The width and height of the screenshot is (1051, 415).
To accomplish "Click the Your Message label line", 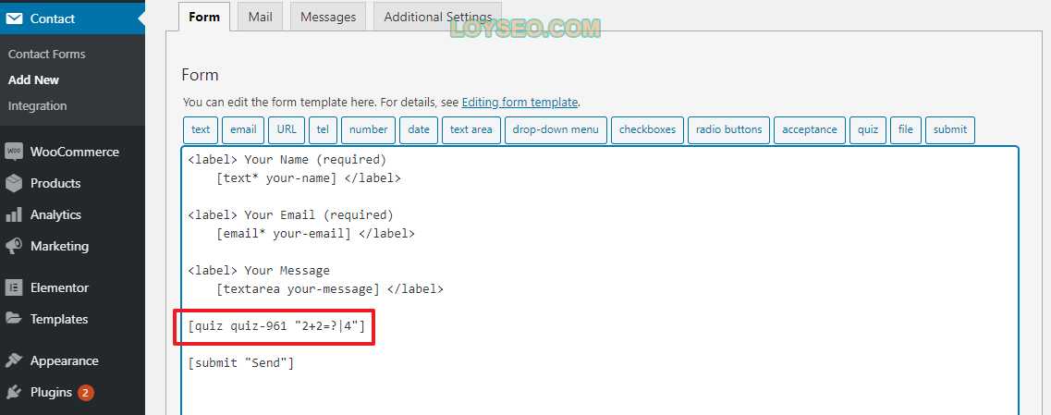I will pyautogui.click(x=259, y=271).
